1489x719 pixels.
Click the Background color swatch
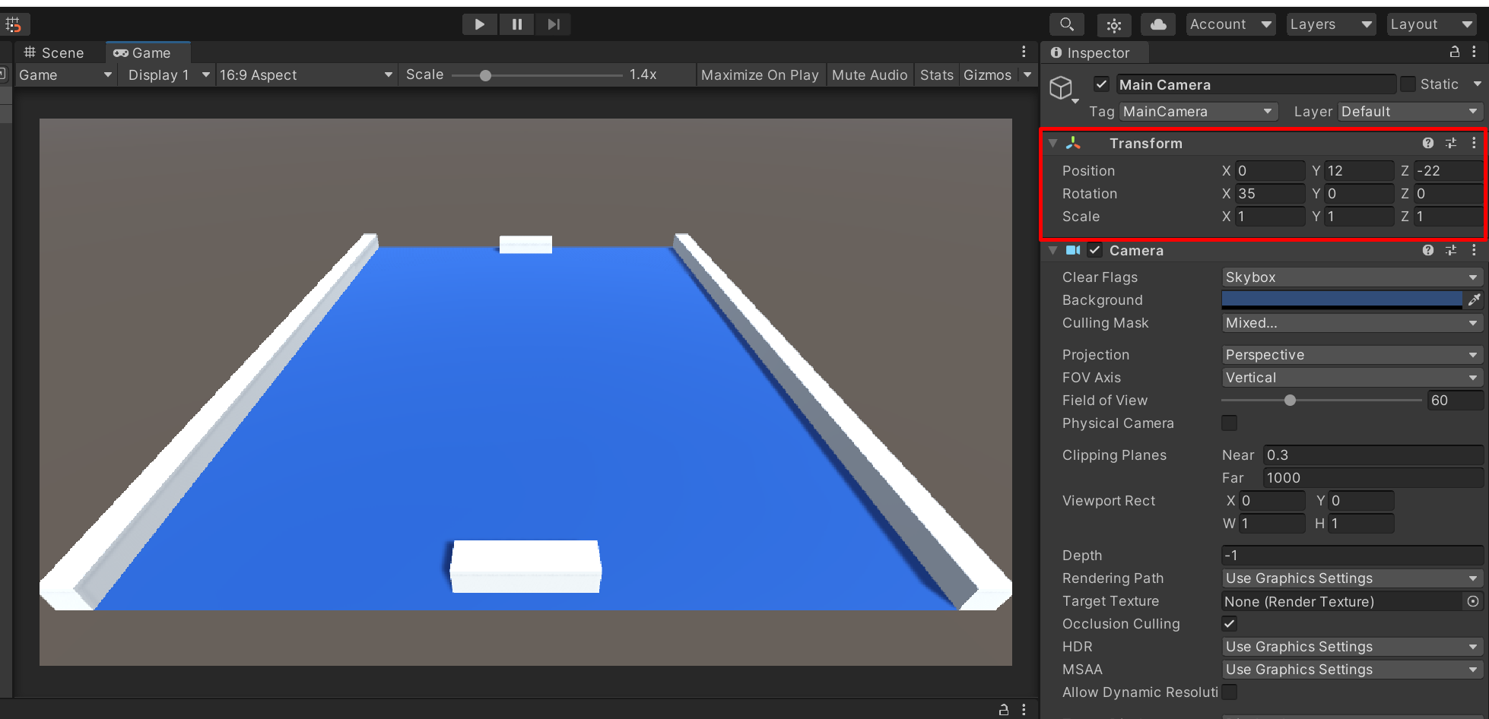click(1342, 300)
